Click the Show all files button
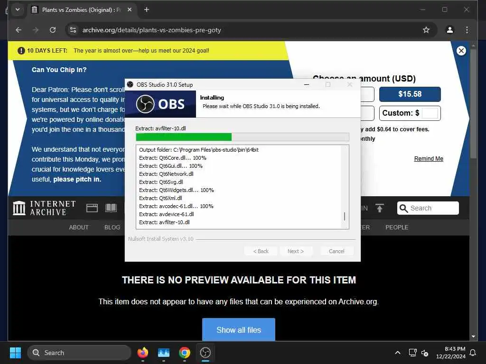This screenshot has height=364, width=486. (239, 330)
